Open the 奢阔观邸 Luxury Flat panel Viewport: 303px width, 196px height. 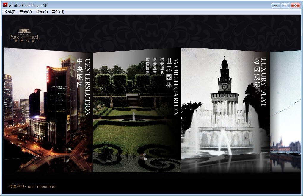(225, 110)
